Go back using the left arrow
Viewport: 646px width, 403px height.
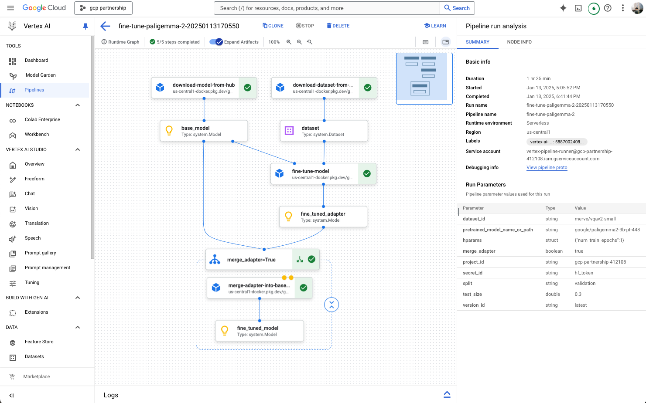(x=105, y=26)
